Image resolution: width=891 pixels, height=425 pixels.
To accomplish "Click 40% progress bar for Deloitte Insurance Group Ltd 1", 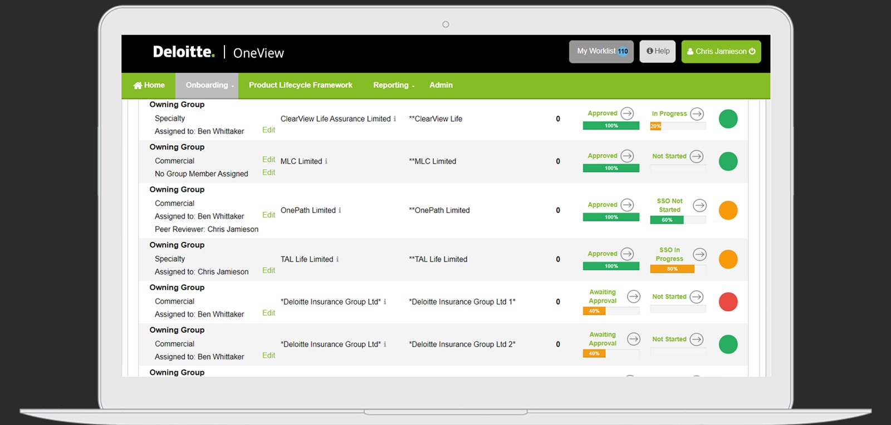I will 611,311.
